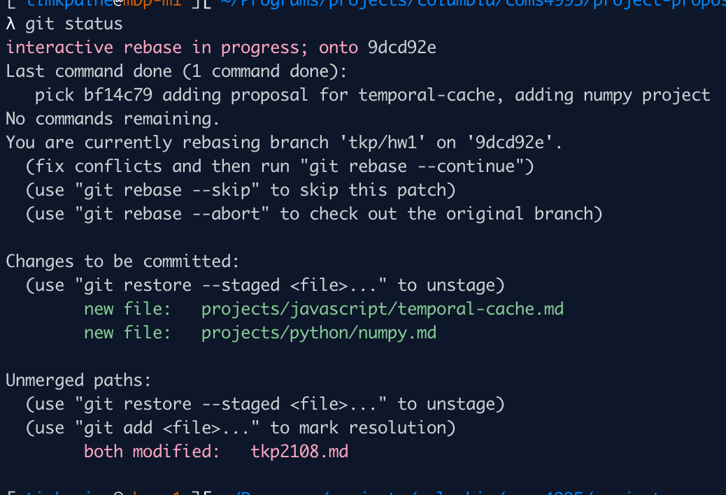This screenshot has height=495, width=726.
Task: Click the branch name 'tkp/hw1'
Action: 383,143
